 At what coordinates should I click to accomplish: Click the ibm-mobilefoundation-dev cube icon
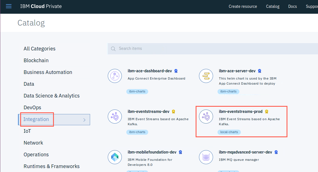[x=115, y=157]
